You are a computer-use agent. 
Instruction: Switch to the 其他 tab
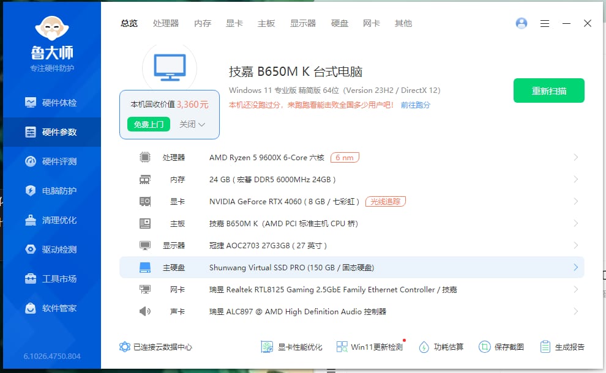[403, 24]
